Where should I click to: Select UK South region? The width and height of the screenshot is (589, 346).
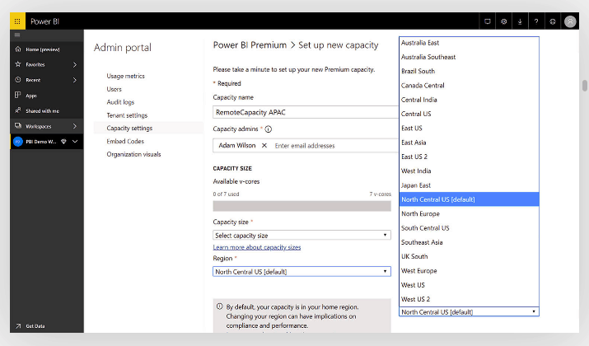pyautogui.click(x=469, y=256)
